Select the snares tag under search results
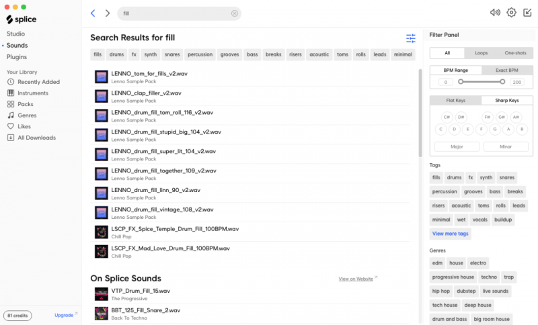This screenshot has width=538, height=325. (x=172, y=54)
